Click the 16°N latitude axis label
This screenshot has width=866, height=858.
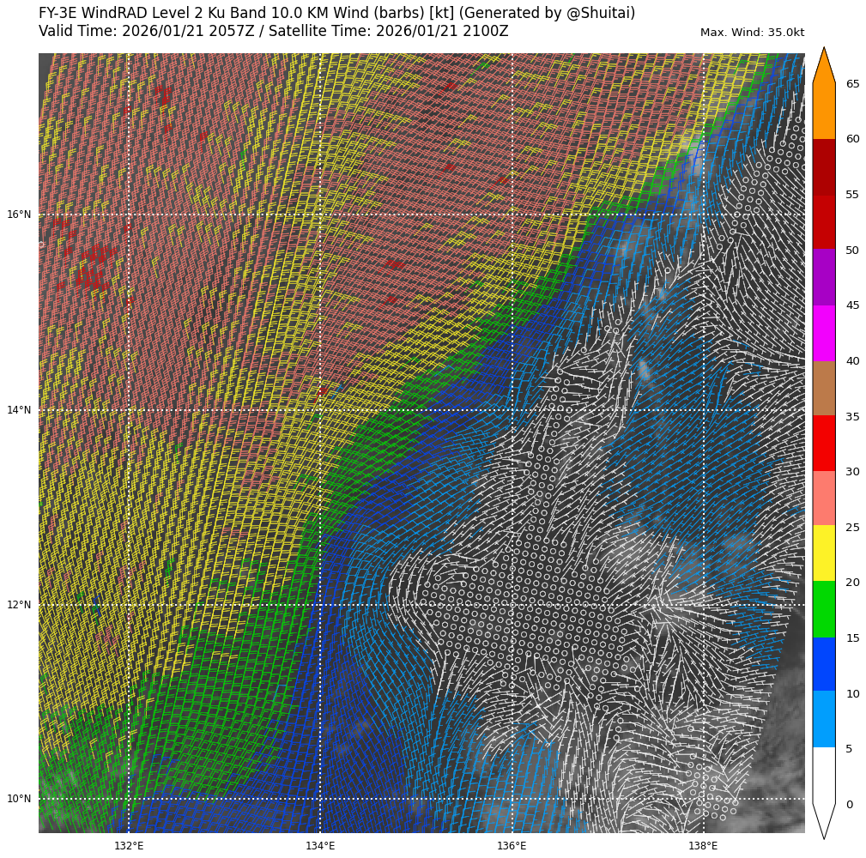coord(19,214)
